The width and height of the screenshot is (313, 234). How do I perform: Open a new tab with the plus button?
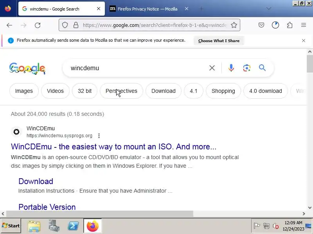[x=201, y=9]
